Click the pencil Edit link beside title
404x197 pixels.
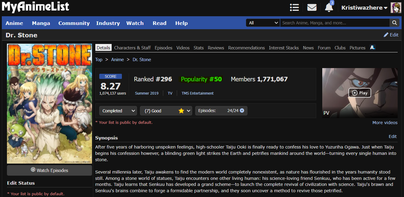click(x=391, y=35)
